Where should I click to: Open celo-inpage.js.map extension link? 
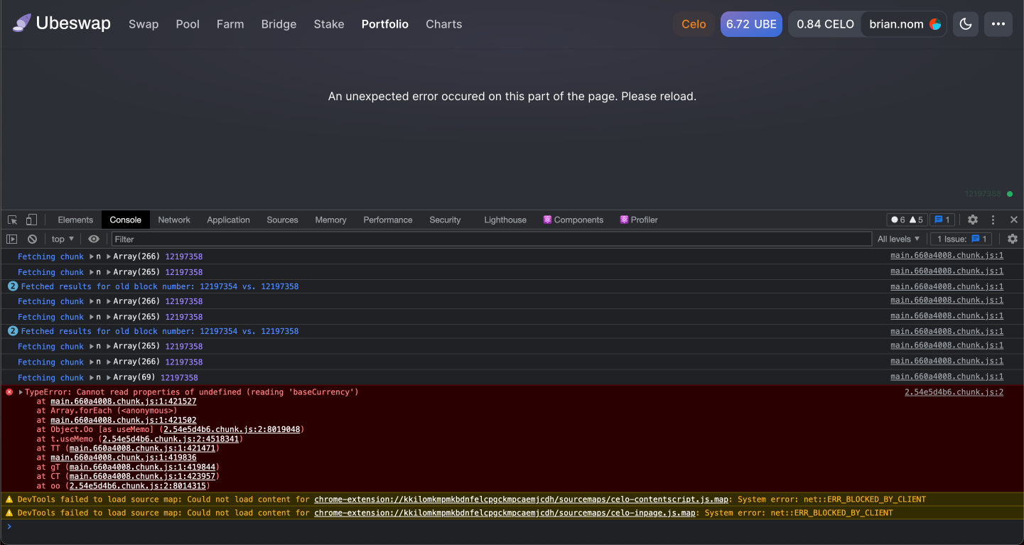pos(505,512)
